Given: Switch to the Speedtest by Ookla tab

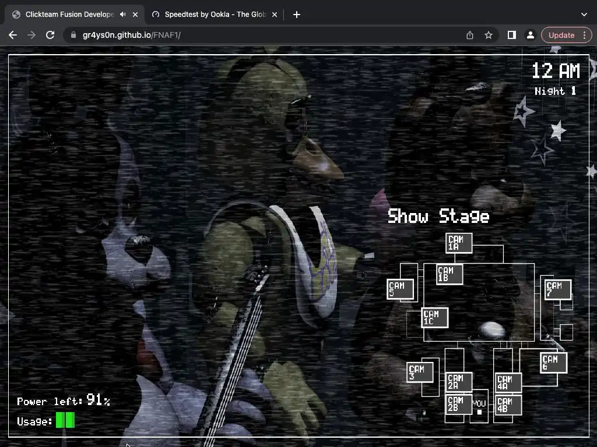Looking at the screenshot, I should click(x=215, y=15).
